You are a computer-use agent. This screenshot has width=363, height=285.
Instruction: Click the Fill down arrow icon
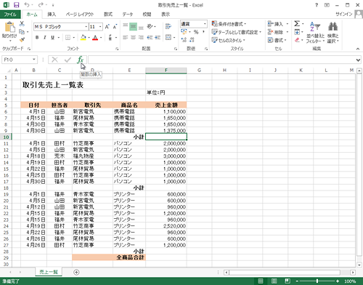pos(297,32)
